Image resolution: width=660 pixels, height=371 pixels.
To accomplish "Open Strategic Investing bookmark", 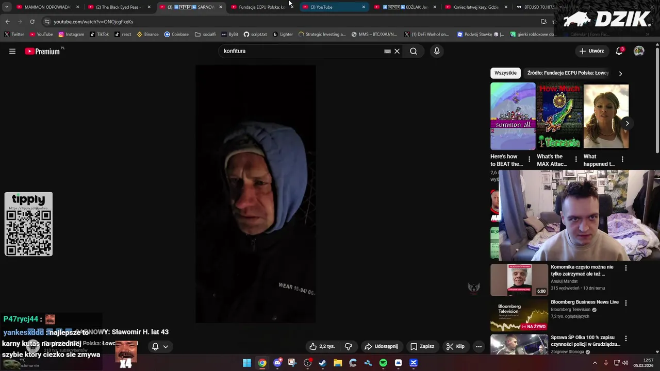I will coord(322,34).
